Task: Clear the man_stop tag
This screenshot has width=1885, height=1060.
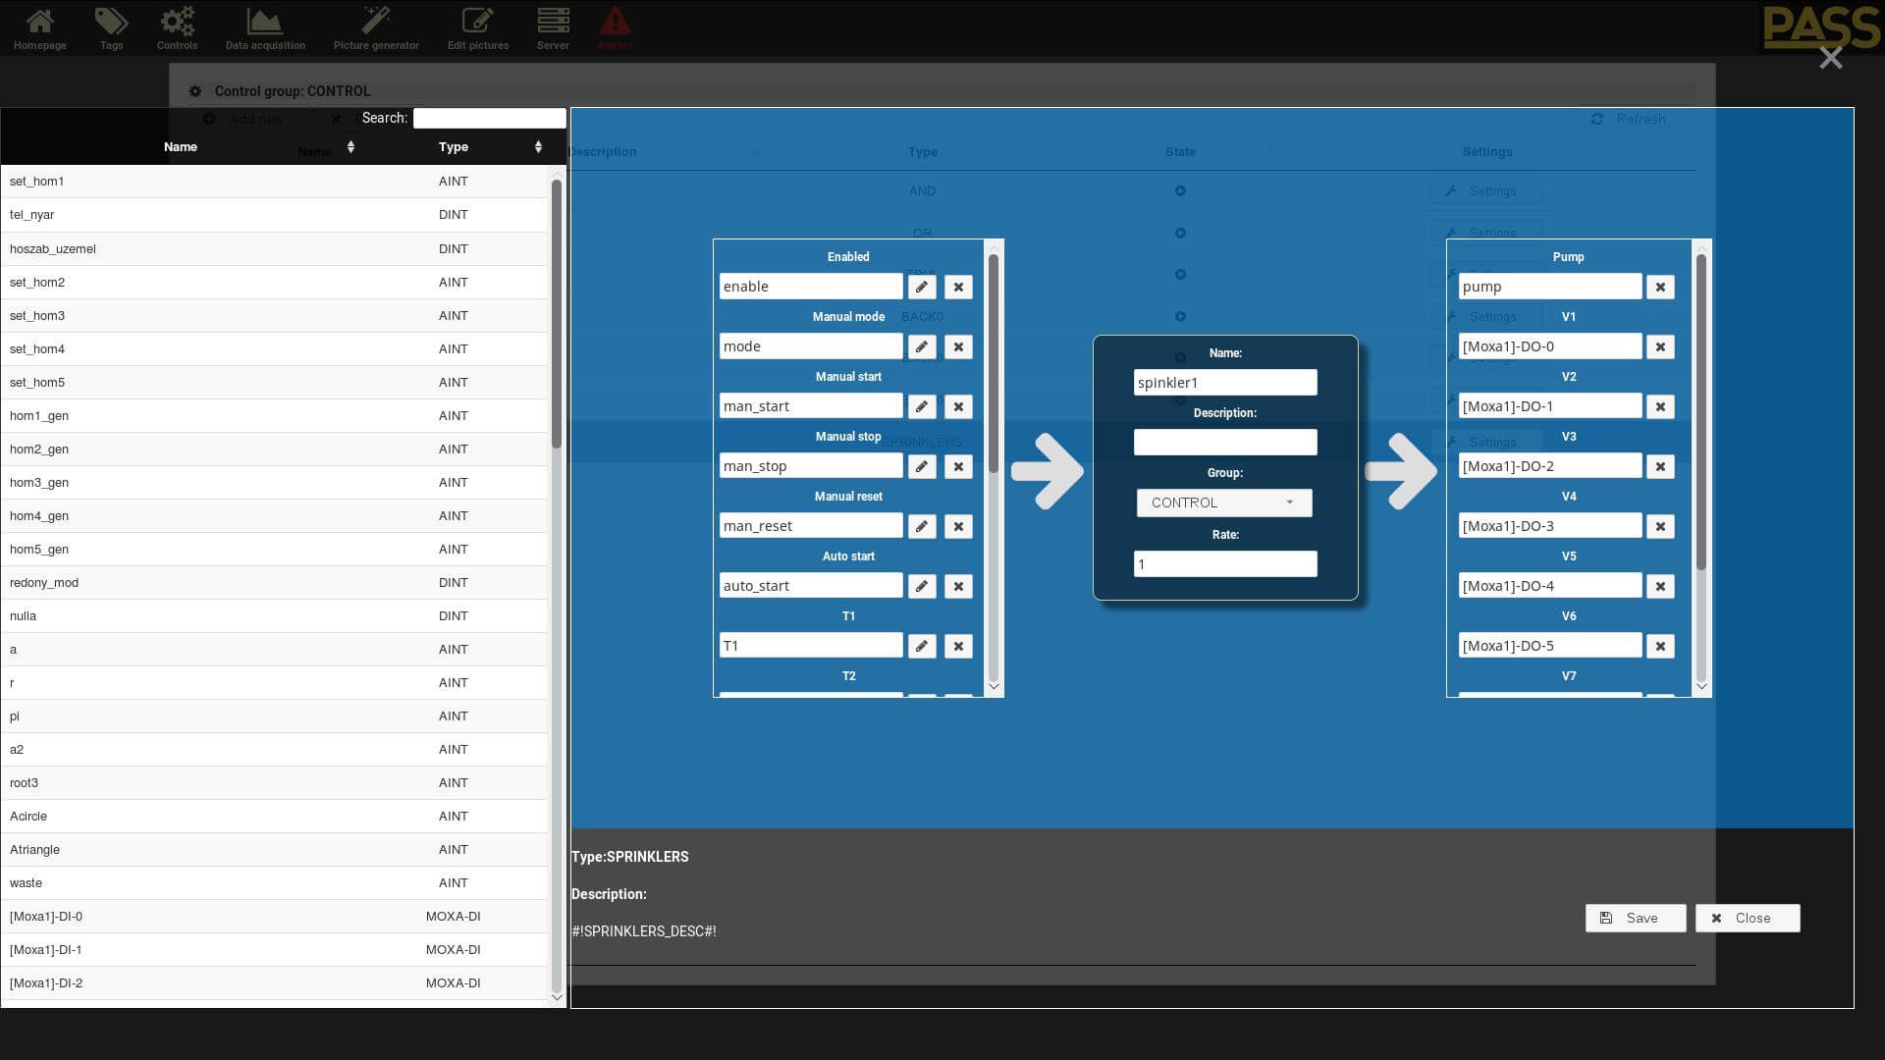Action: [x=958, y=466]
